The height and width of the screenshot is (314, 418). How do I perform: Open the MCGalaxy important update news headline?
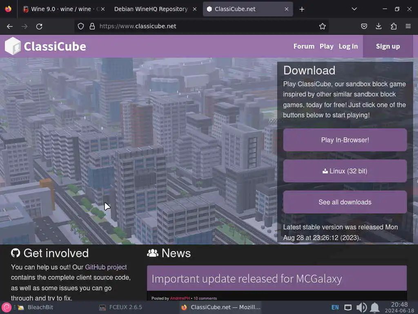pos(247,278)
